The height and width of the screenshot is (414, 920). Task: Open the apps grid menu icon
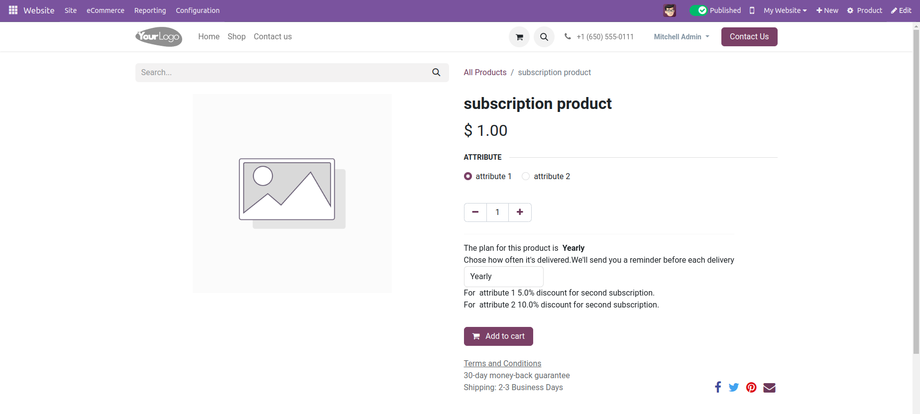(x=13, y=10)
